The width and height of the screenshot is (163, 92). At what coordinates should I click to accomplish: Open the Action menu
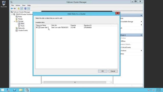pyautogui.click(x=18, y=5)
